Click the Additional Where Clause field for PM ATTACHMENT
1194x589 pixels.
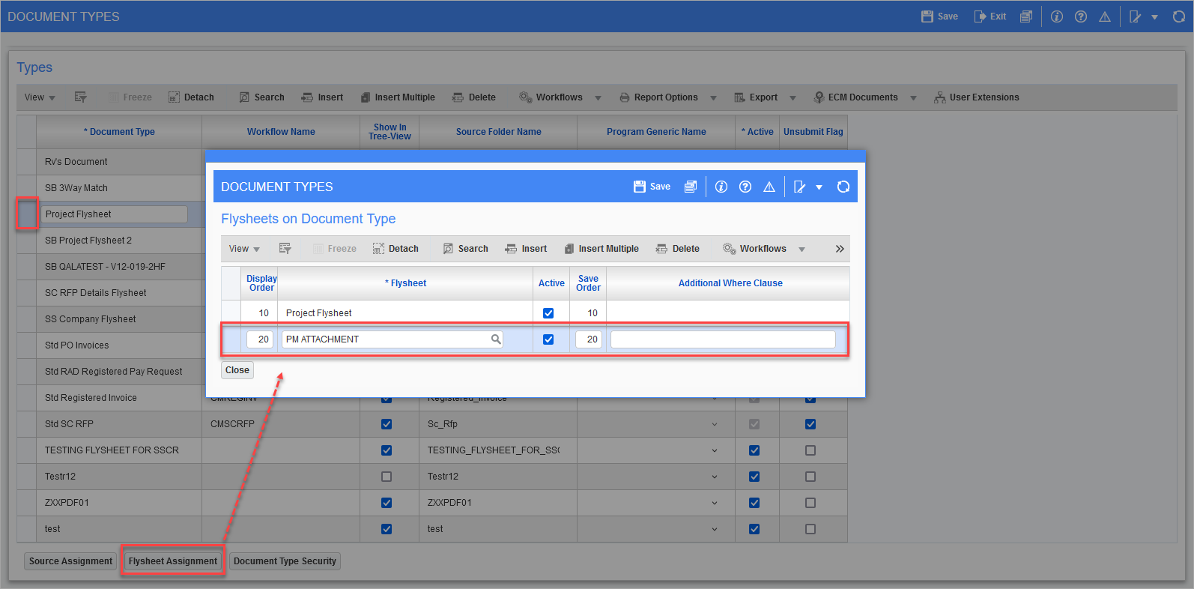[x=722, y=339]
